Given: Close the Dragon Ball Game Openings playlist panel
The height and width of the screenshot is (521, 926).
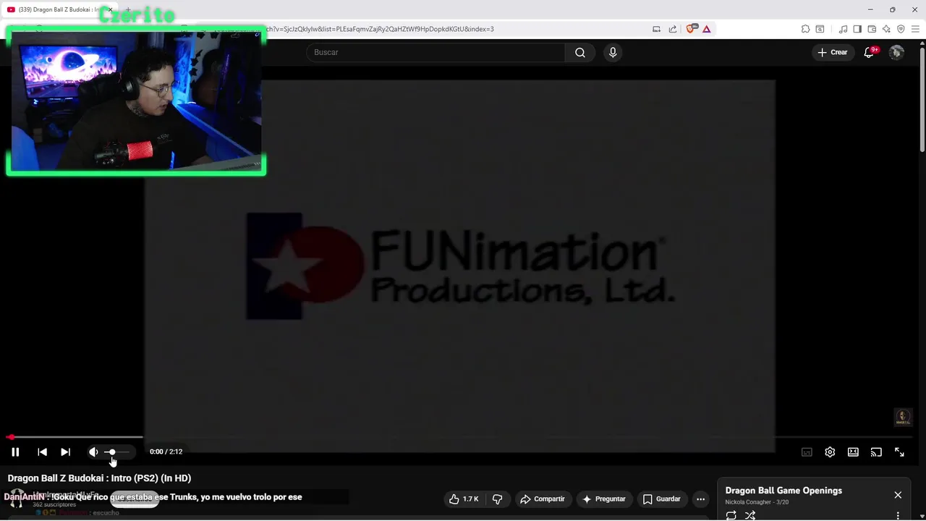Looking at the screenshot, I should (x=898, y=495).
